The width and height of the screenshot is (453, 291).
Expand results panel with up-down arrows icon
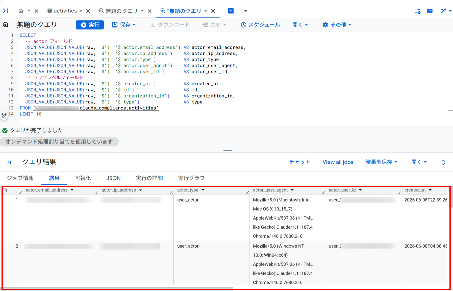point(443,162)
